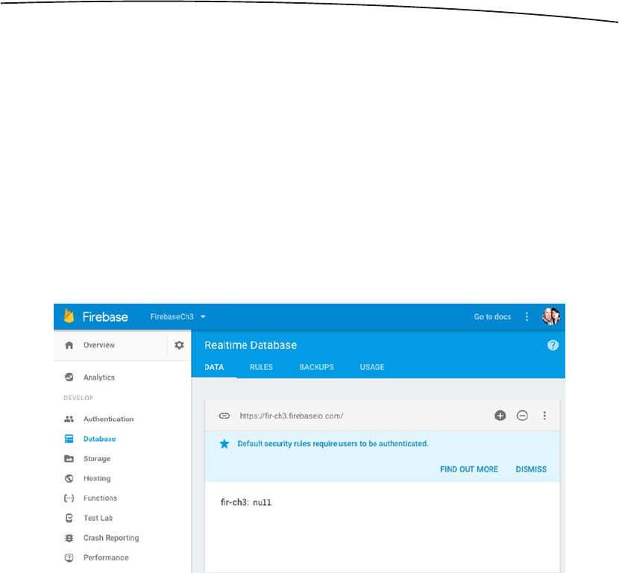The width and height of the screenshot is (619, 573).
Task: Click the Analytics sidebar icon
Action: tap(69, 377)
